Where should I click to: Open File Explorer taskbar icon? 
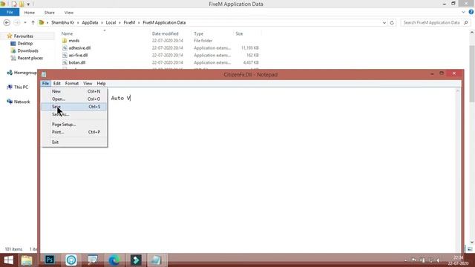[x=27, y=260]
